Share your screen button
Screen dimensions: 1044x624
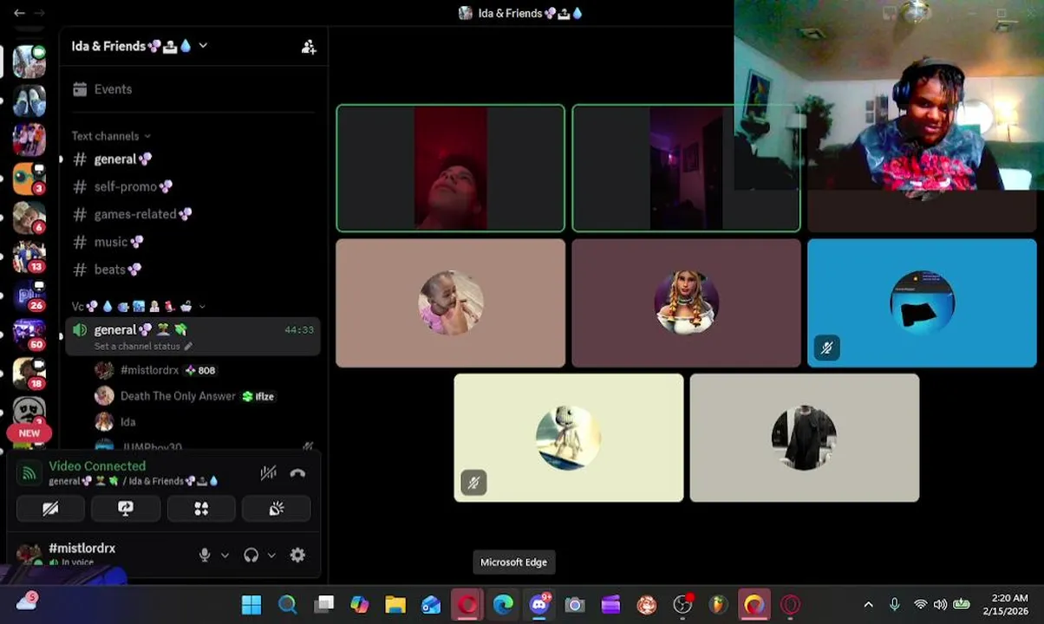click(126, 509)
